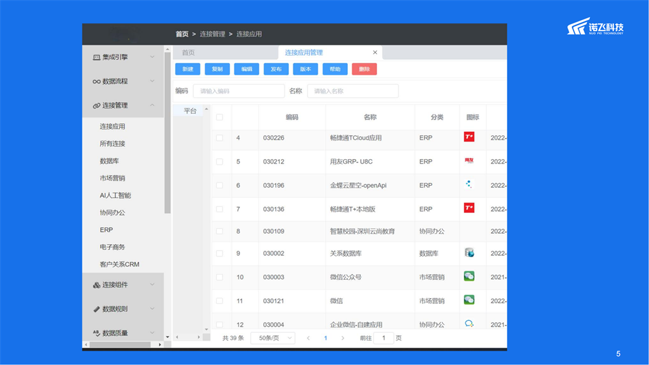Image resolution: width=649 pixels, height=365 pixels.
Task: Check the row for 030196
Action: pyautogui.click(x=219, y=185)
